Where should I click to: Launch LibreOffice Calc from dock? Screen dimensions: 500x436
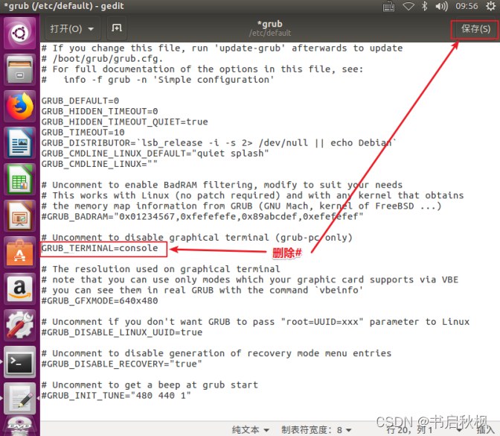20,180
